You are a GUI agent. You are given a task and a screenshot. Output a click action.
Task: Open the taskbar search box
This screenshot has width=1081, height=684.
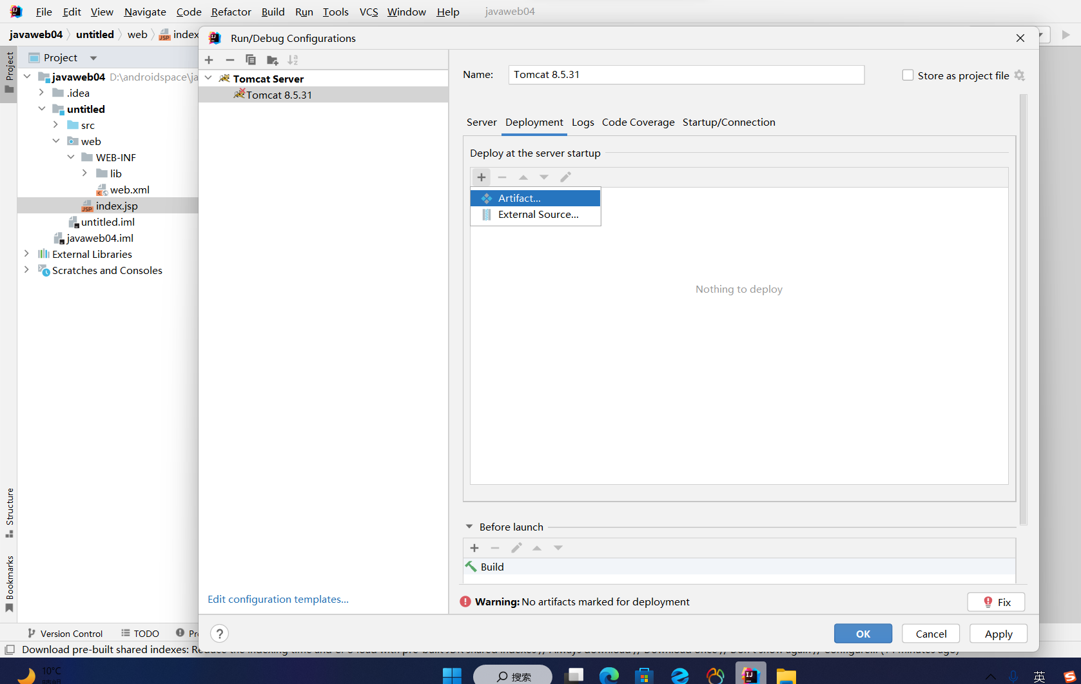pos(513,676)
